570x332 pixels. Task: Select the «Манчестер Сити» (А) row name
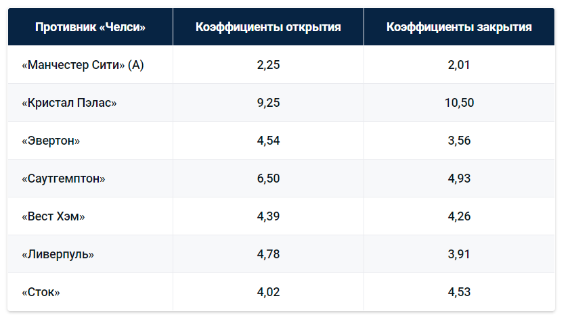click(83, 65)
